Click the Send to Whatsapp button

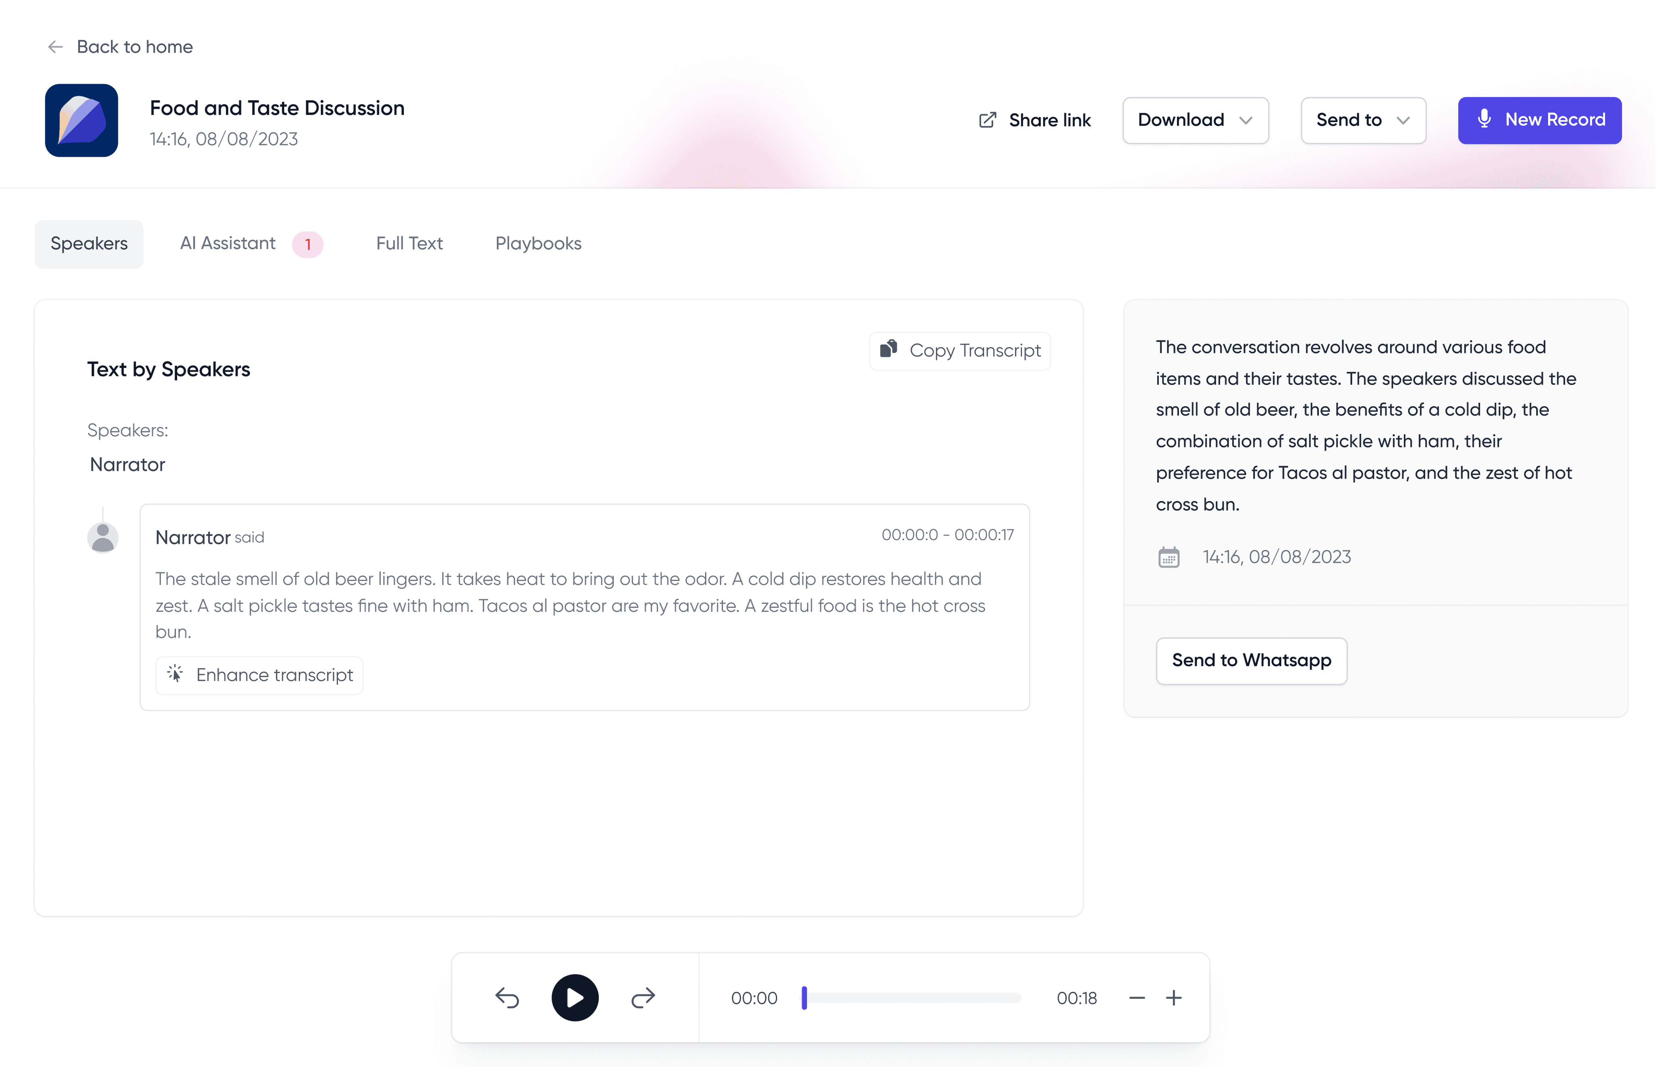point(1251,660)
